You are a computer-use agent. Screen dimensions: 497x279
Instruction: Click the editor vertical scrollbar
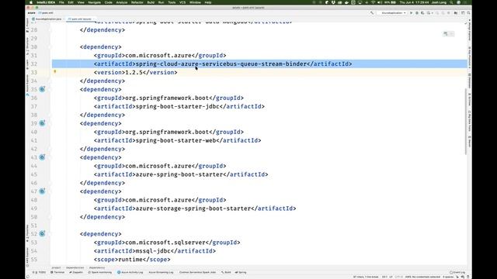coord(466,122)
